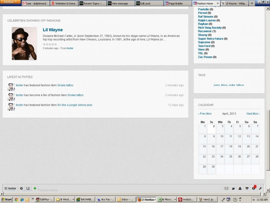This screenshot has height=203, width=270.
Task: Open Outlook quick launch icon
Action: 27,200
